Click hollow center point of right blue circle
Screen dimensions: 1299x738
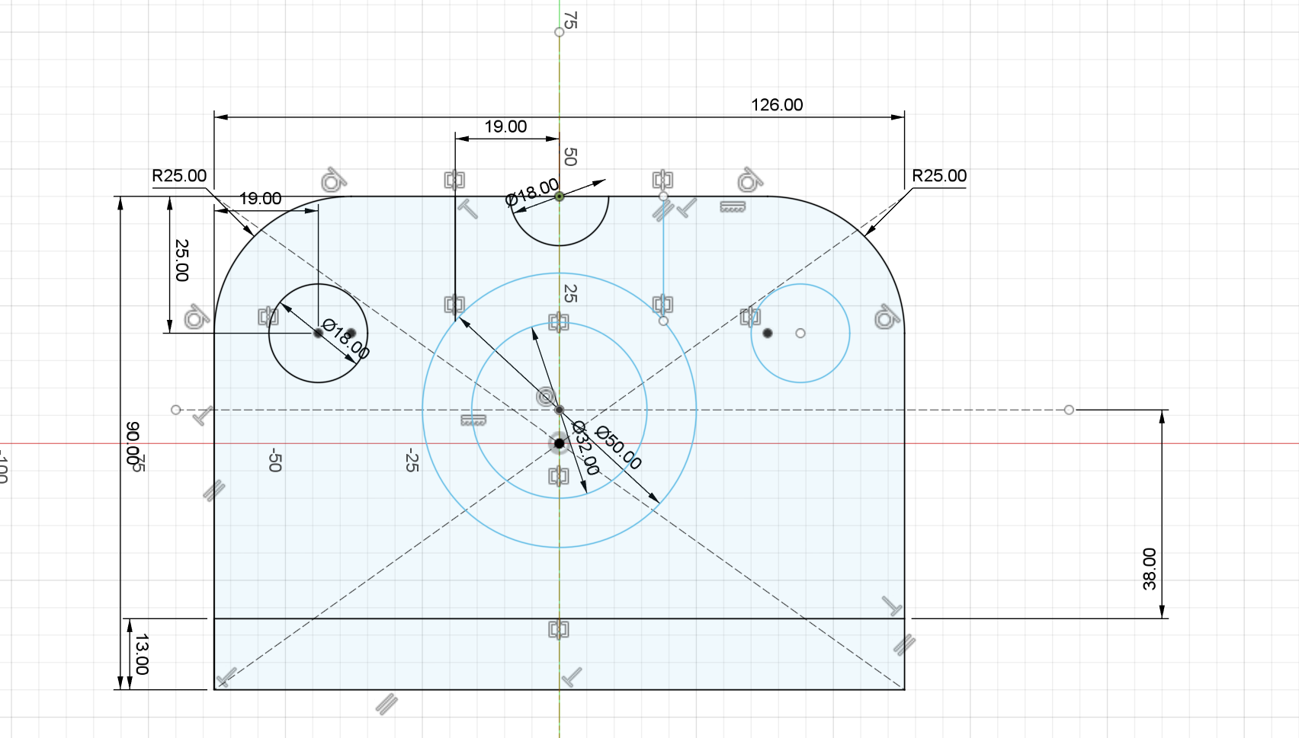coord(800,334)
